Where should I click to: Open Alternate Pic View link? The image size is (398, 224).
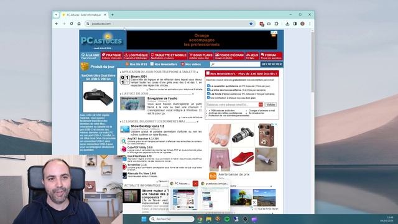tap(142, 174)
